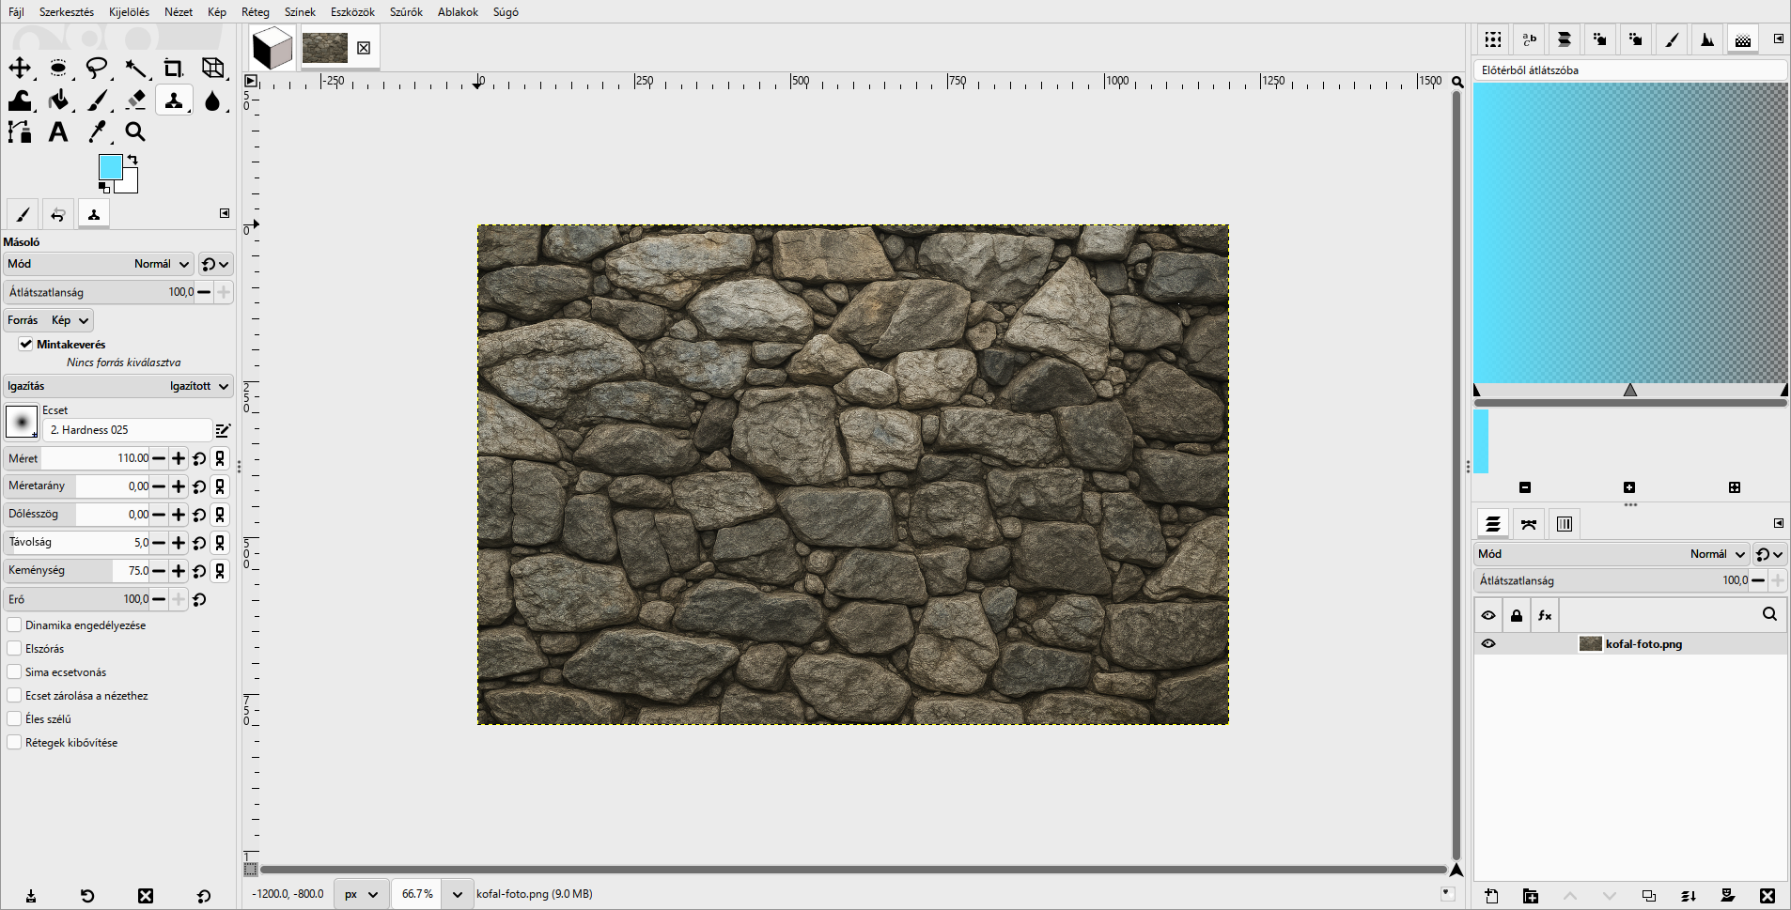Select the Free Select lasso tool

click(97, 68)
